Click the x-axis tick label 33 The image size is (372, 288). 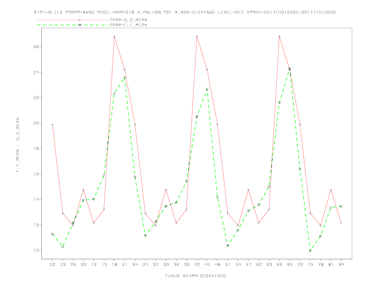coord(166,264)
